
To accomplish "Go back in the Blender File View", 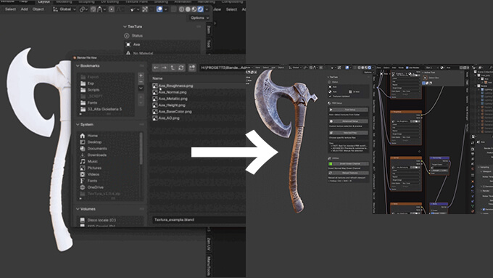I will click(x=157, y=68).
